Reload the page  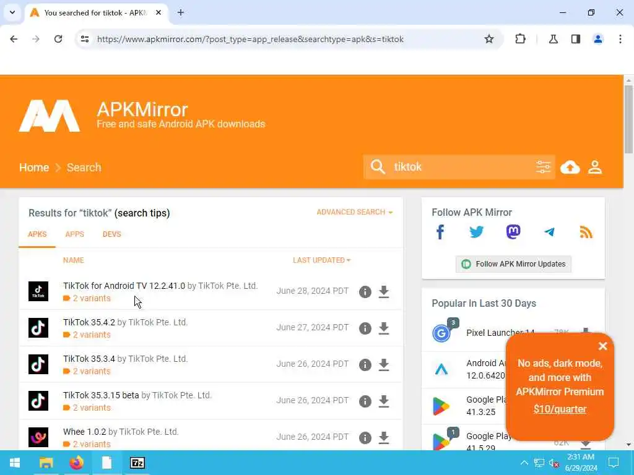(58, 39)
